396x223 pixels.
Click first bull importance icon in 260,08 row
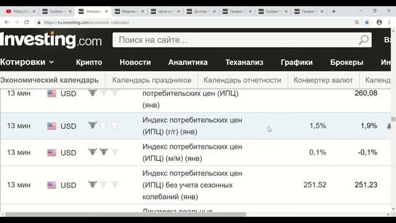point(92,92)
